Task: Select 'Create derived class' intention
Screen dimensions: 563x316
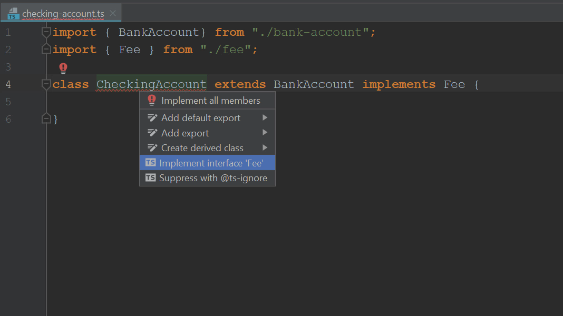Action: 208,148
